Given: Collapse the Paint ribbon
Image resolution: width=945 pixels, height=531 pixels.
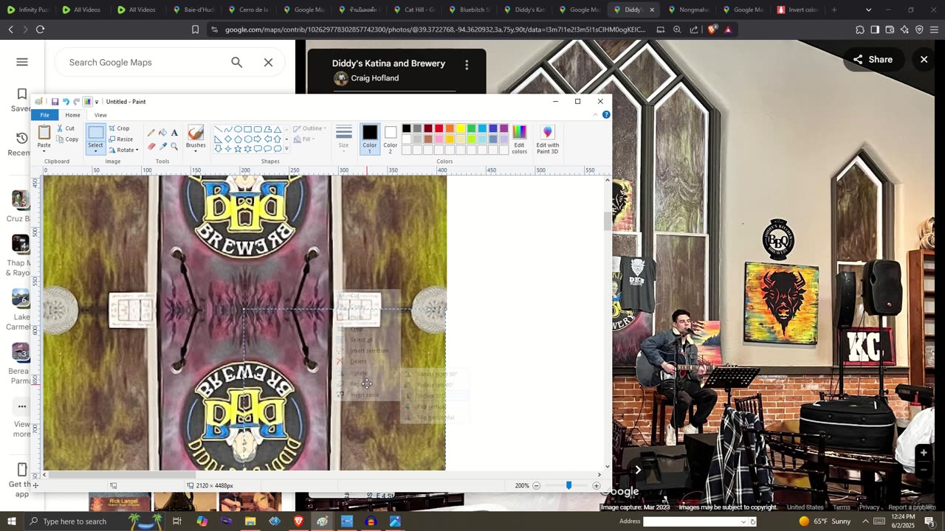Looking at the screenshot, I should (596, 115).
